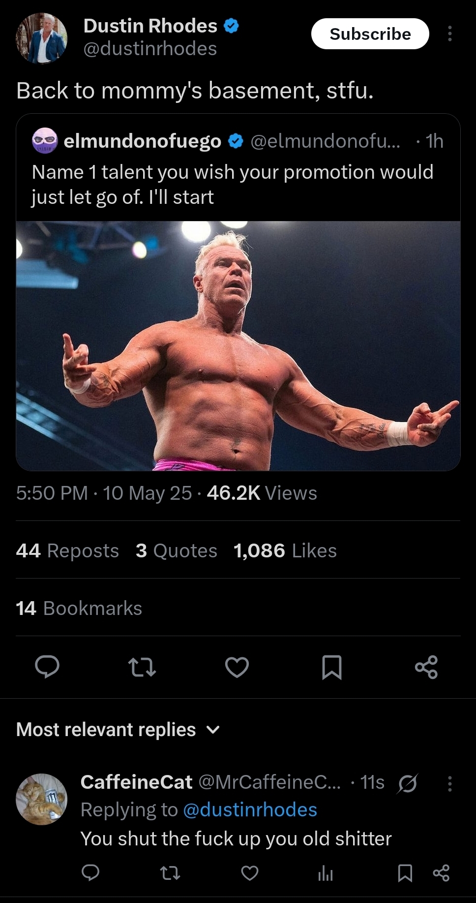Image resolution: width=476 pixels, height=903 pixels.
Task: Share CaffeineCat's reply
Action: point(441,873)
